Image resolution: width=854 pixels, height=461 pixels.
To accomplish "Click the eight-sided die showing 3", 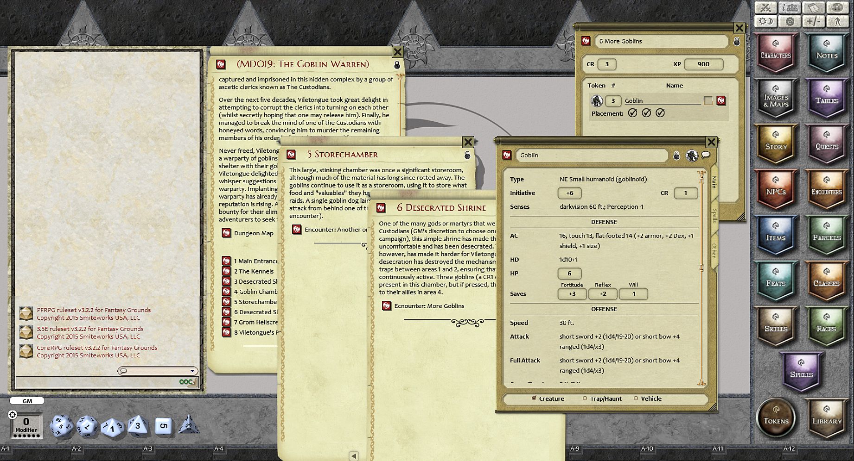I will coord(138,426).
